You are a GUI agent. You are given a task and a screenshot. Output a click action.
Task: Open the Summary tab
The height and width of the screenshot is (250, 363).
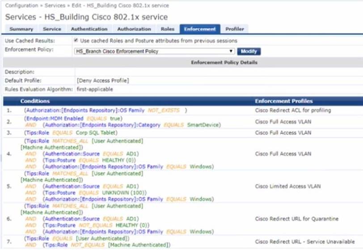point(21,29)
